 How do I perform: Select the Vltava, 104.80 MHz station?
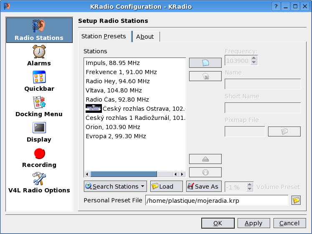click(x=135, y=90)
